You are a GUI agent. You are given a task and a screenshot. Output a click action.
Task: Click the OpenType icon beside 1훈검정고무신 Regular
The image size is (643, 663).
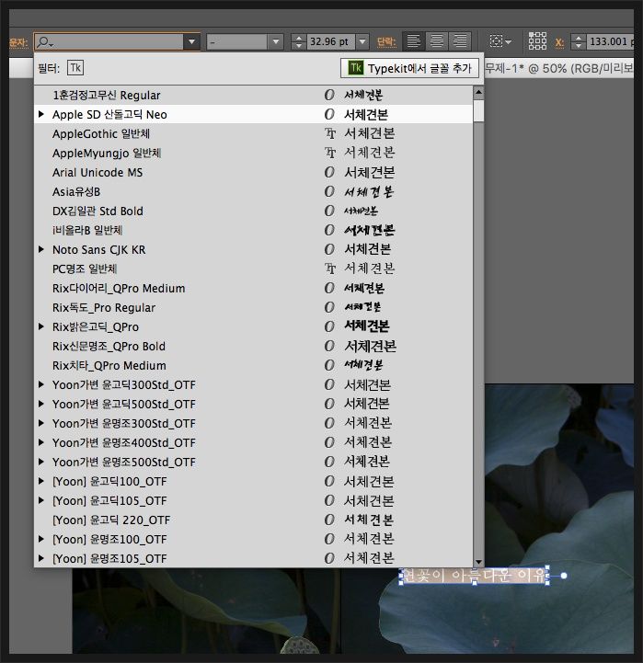pos(329,95)
